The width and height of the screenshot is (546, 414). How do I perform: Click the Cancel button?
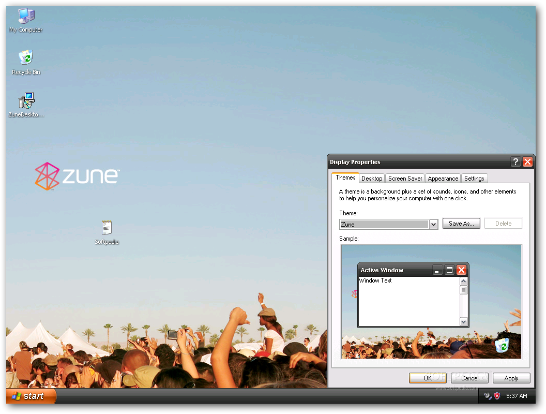tap(470, 378)
